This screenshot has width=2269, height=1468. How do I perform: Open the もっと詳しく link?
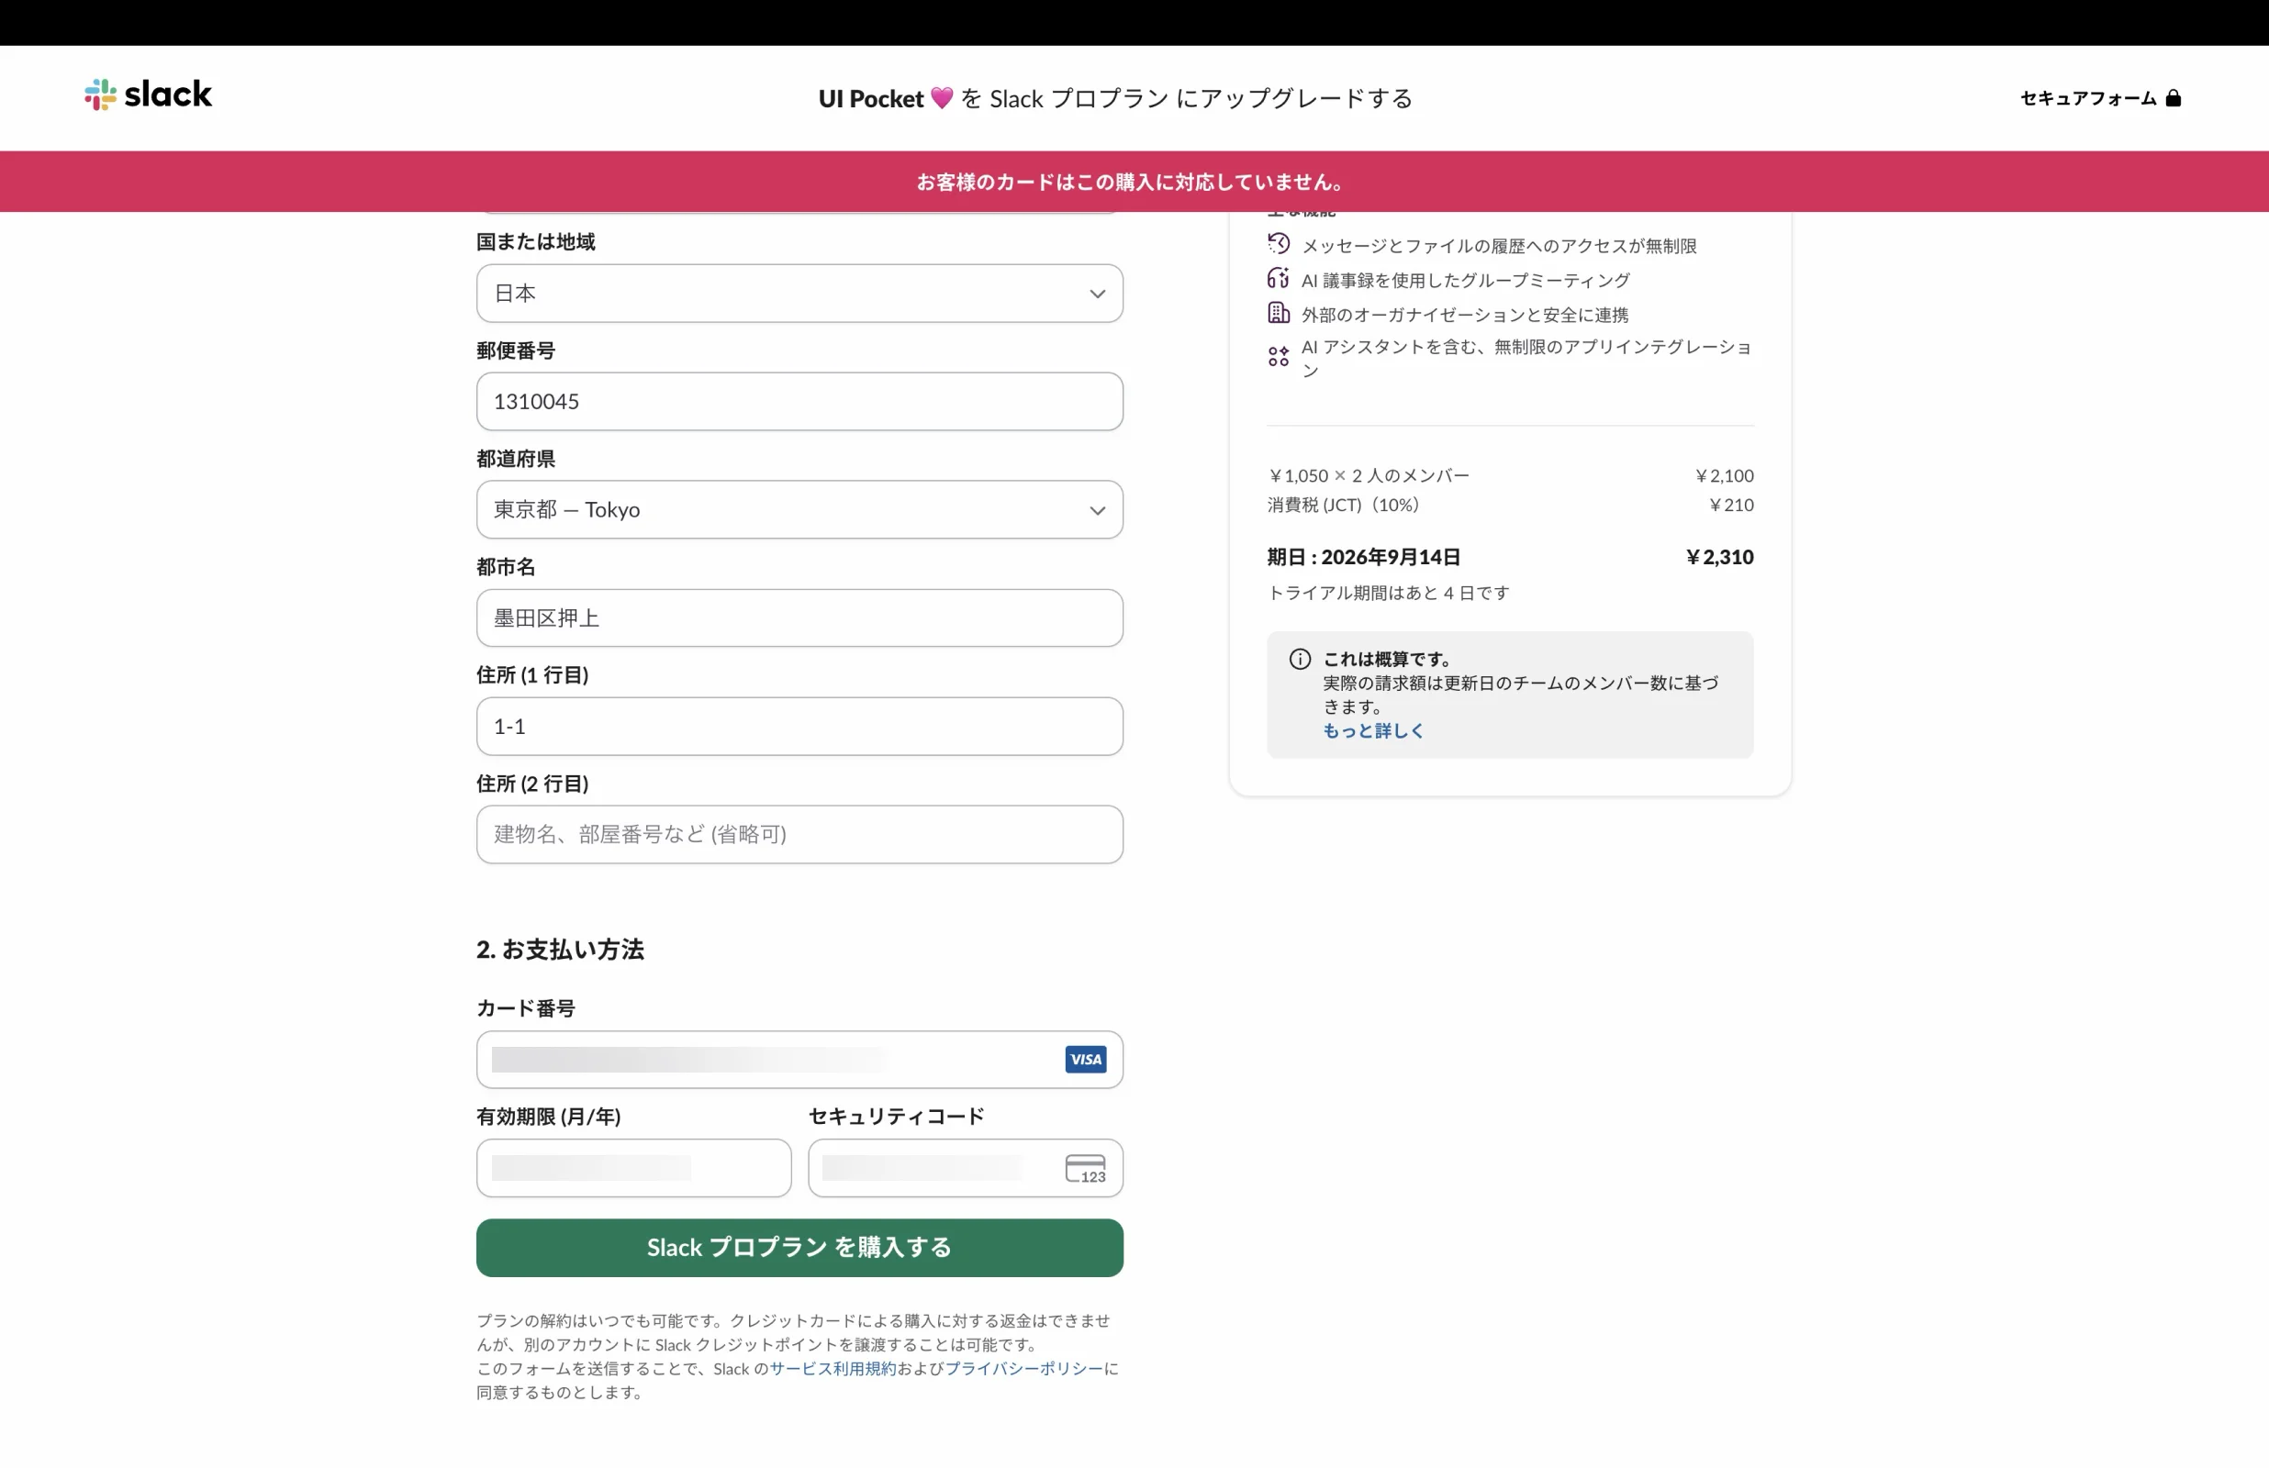point(1373,731)
